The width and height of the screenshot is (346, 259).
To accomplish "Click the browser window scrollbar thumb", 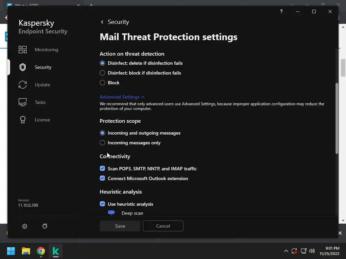I will point(343,68).
